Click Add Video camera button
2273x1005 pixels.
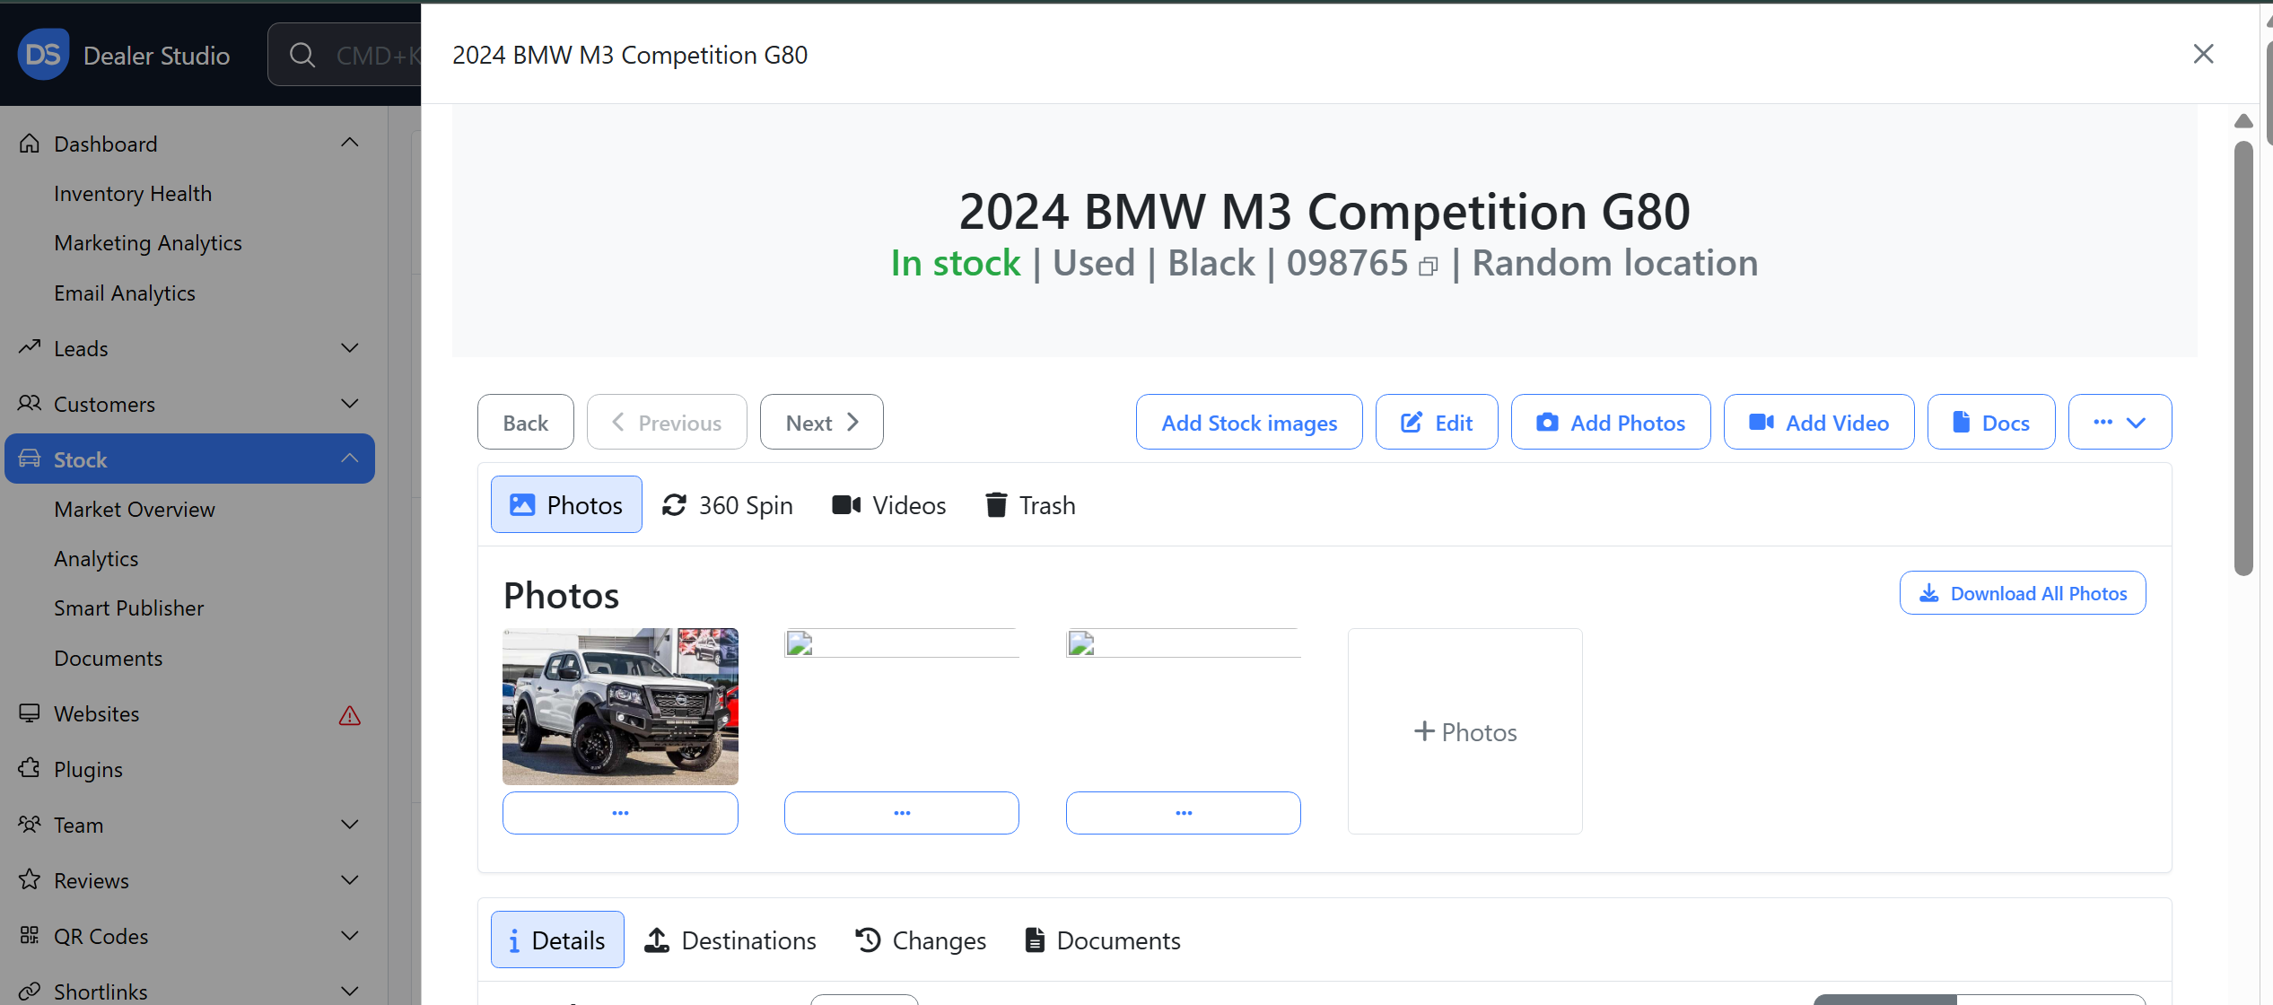pyautogui.click(x=1818, y=423)
